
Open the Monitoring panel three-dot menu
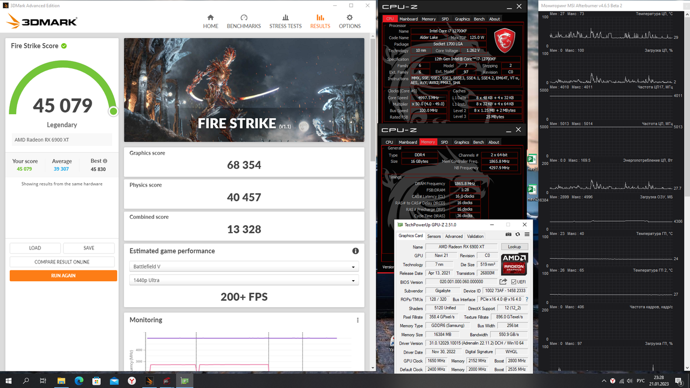(357, 320)
